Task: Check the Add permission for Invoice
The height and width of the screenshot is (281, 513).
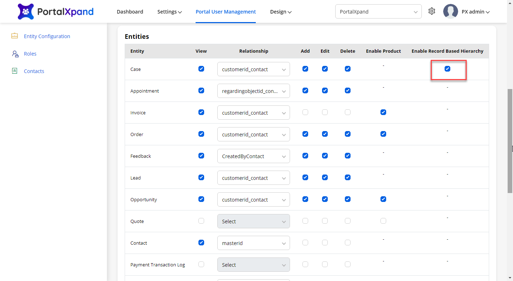Action: click(305, 112)
